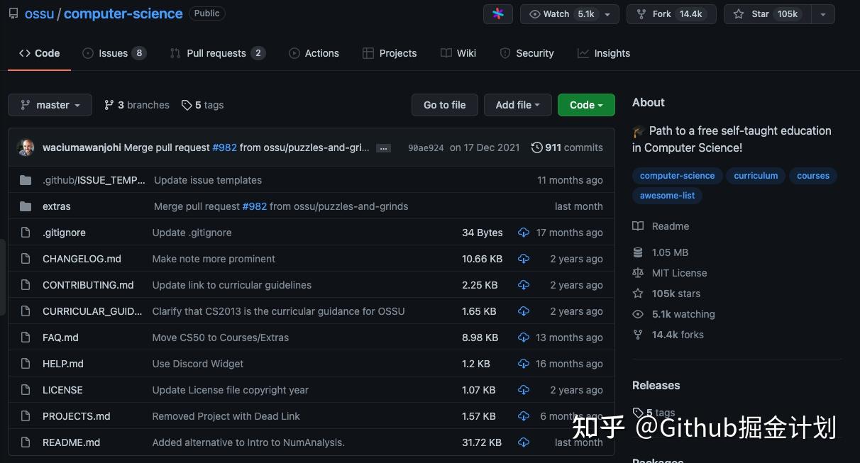Click the MIT License scales icon

click(638, 272)
